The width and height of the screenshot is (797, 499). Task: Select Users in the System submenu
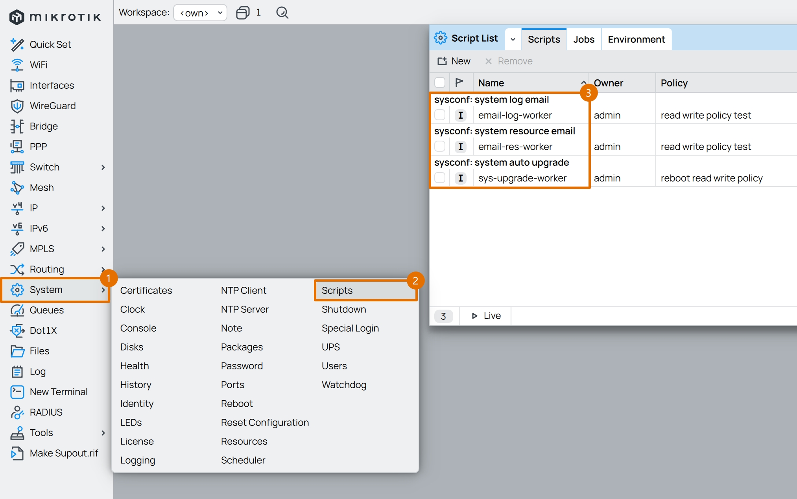(334, 366)
